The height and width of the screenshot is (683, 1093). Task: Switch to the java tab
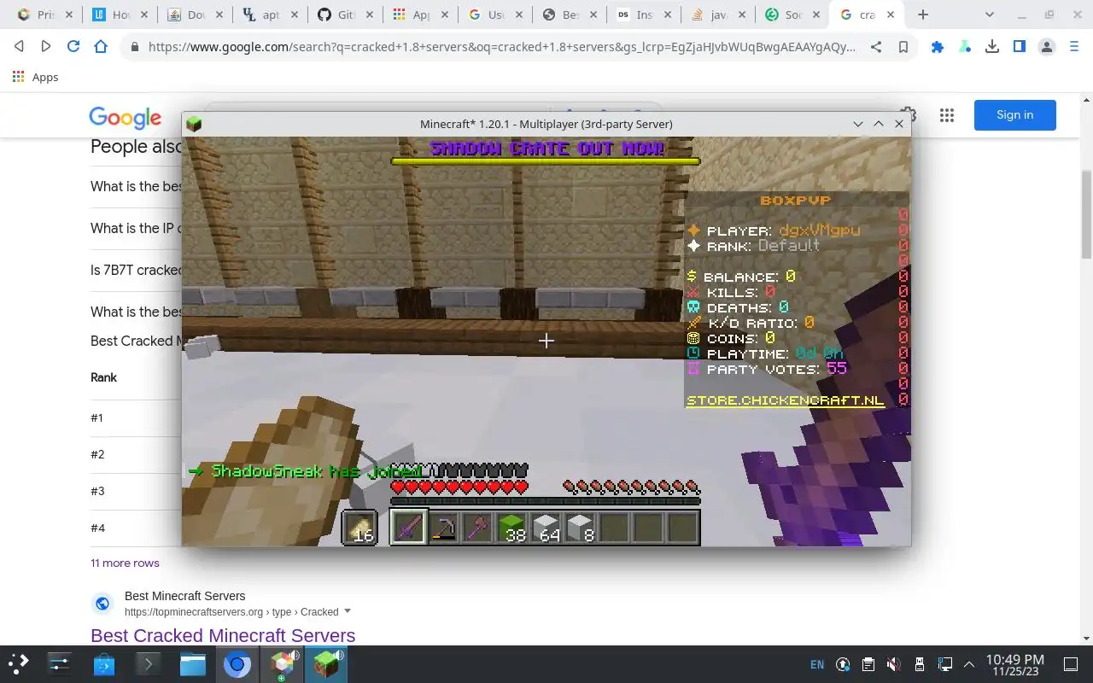718,15
